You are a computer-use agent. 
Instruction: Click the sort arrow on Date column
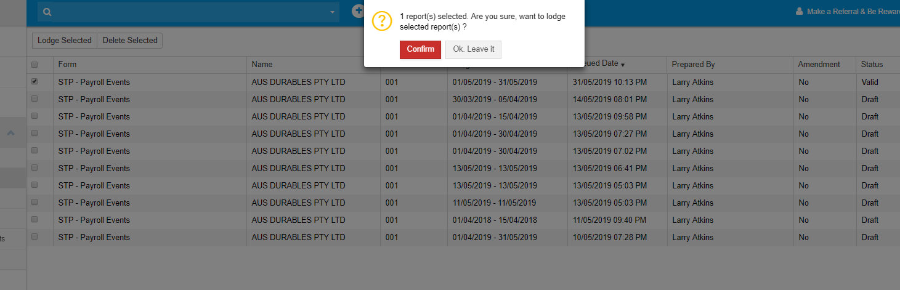pos(623,65)
